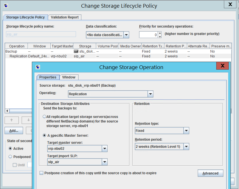
Task: Expand the Operation dropdown showing Replication
Action: coord(150,94)
